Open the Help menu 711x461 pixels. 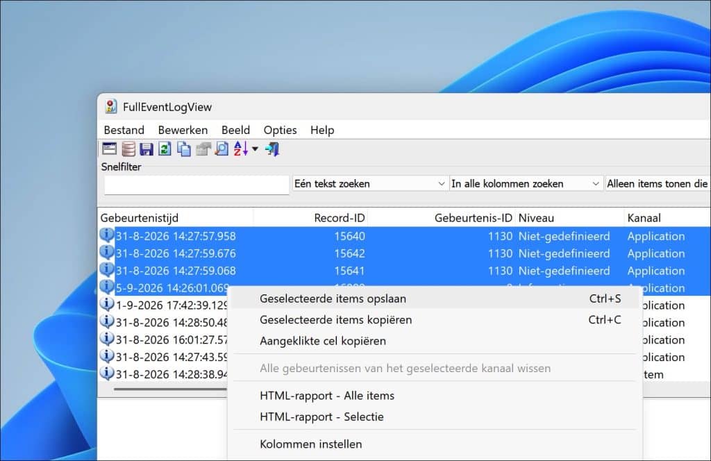(x=322, y=130)
